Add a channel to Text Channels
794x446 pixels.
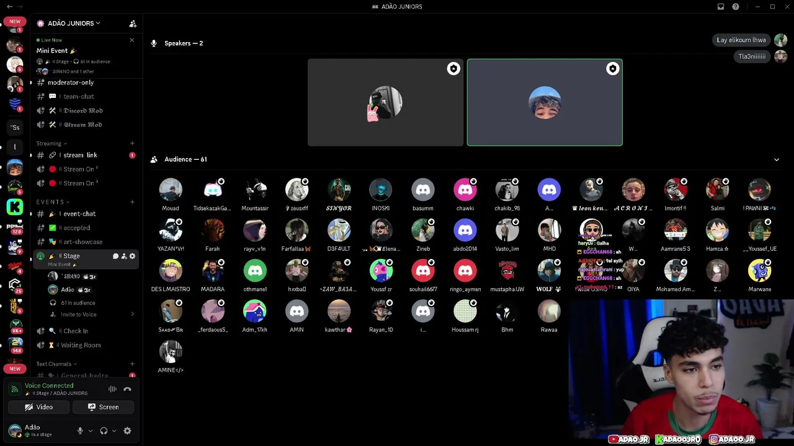[132, 364]
